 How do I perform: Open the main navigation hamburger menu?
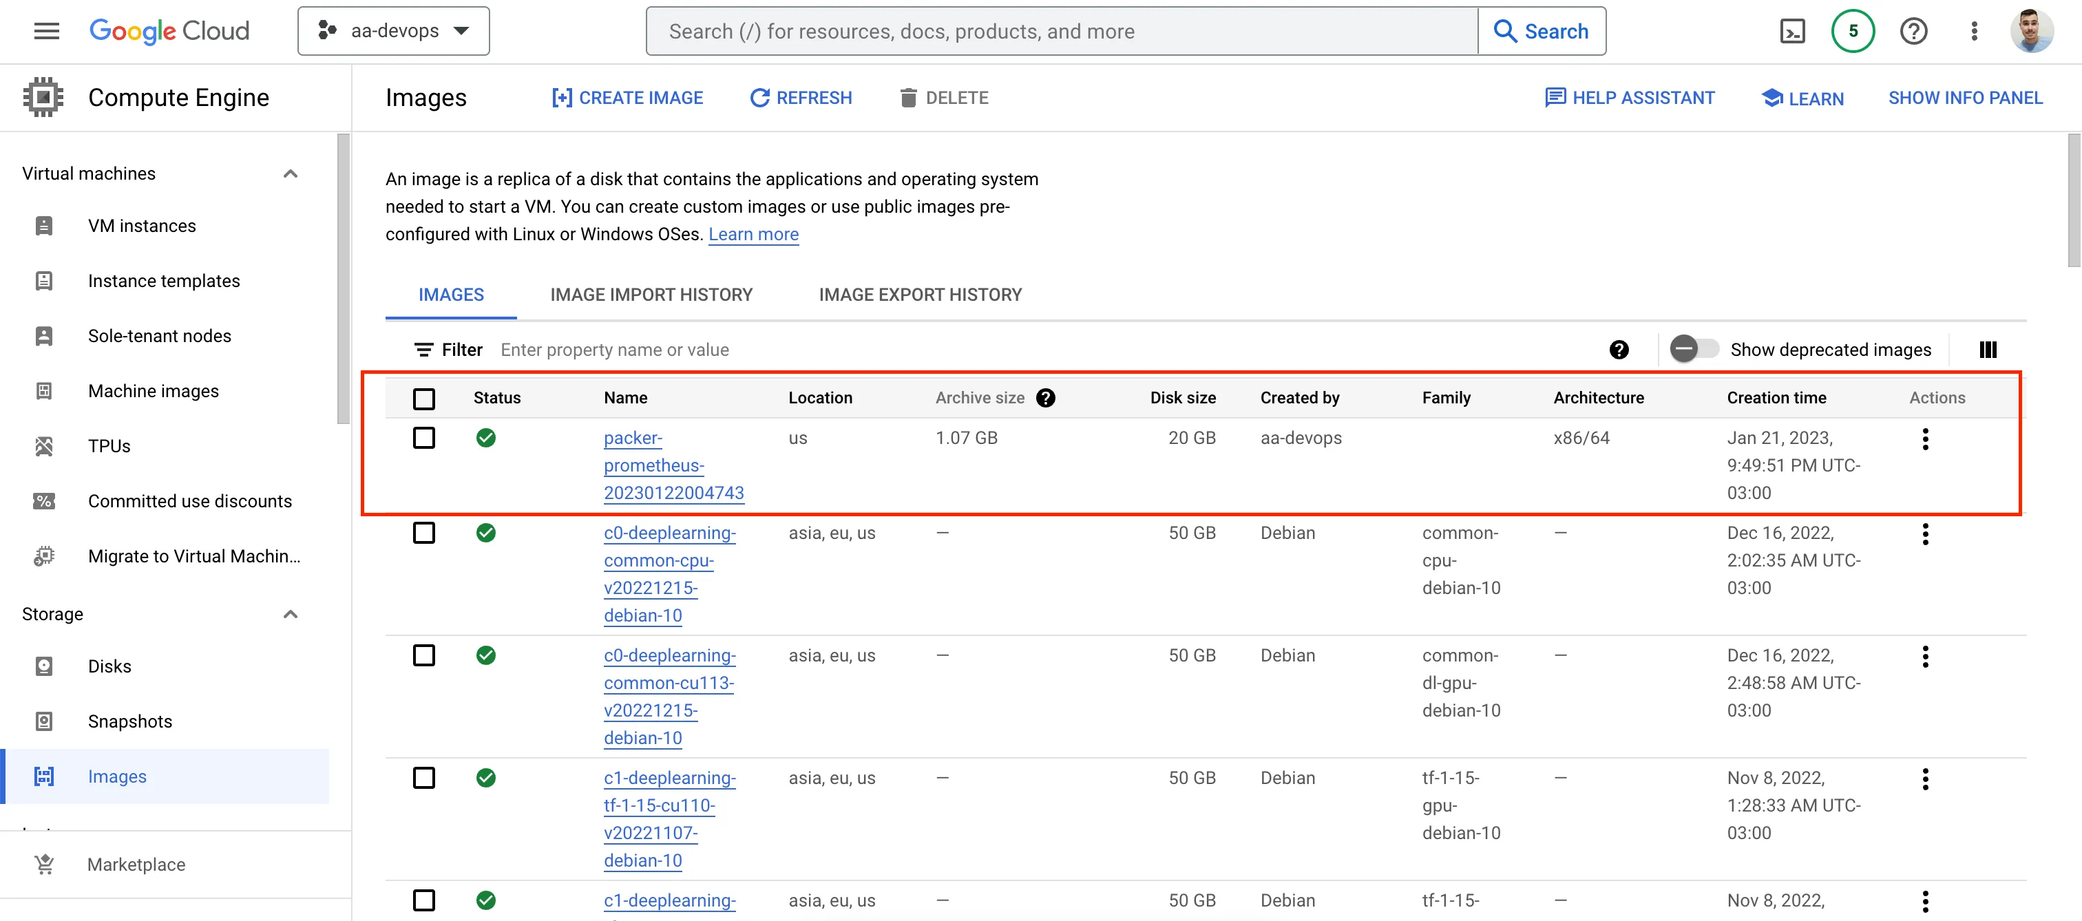[x=46, y=31]
